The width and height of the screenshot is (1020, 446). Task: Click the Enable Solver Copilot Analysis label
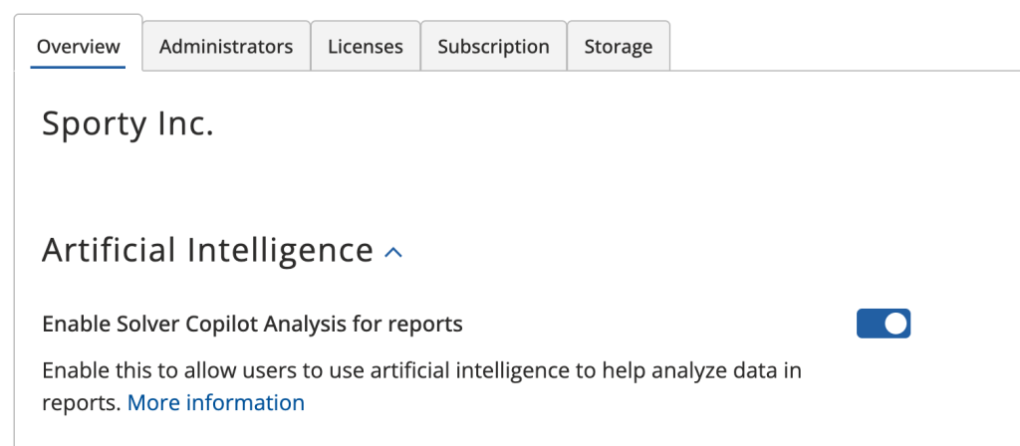252,324
